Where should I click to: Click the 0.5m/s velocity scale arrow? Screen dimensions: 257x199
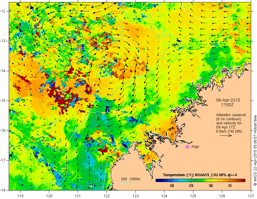click(x=226, y=135)
